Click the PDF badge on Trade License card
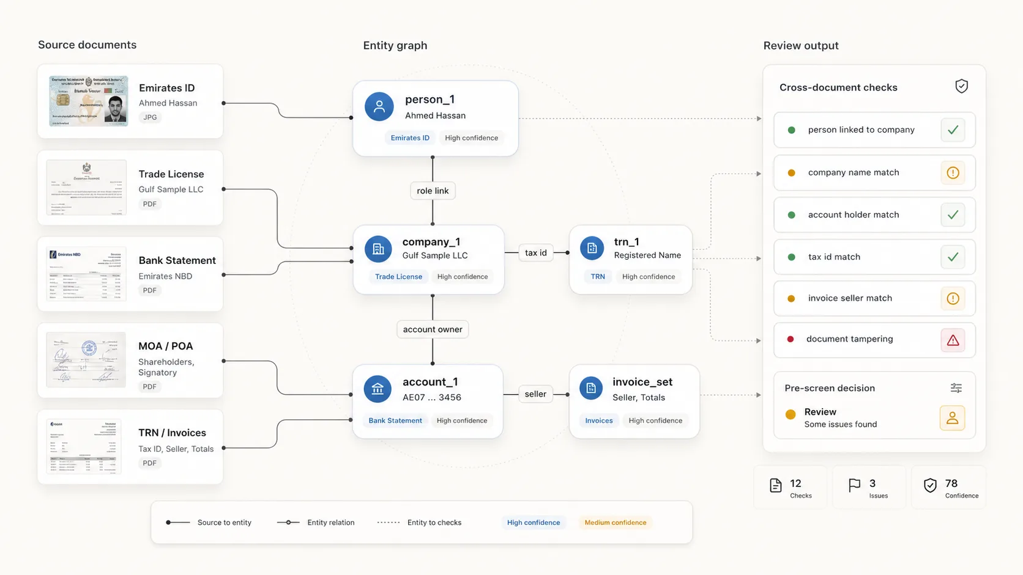The width and height of the screenshot is (1023, 575). click(149, 204)
